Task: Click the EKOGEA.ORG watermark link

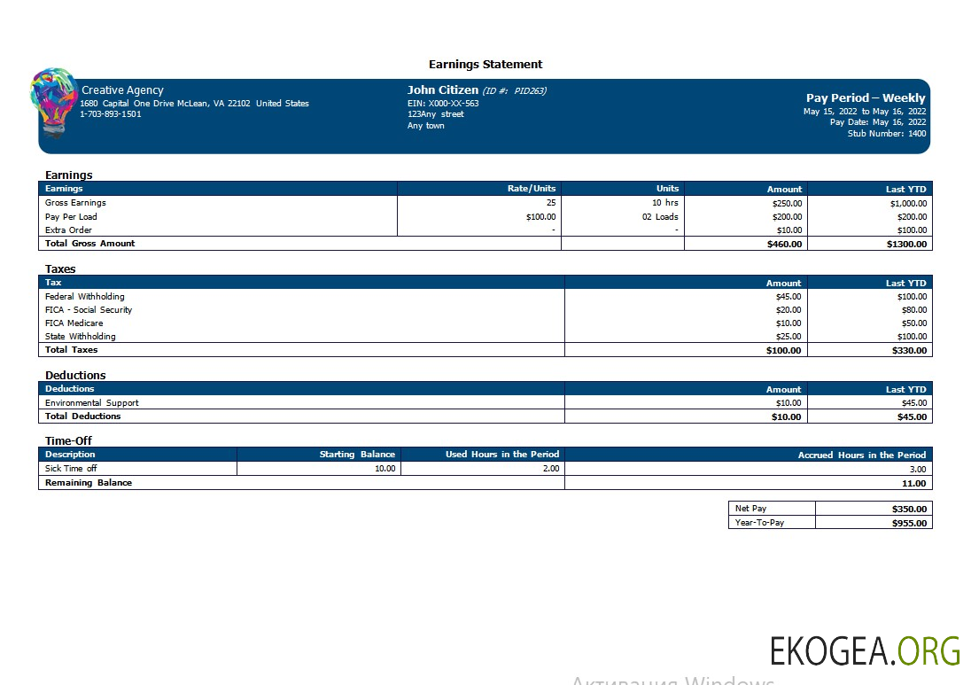Action: tap(865, 650)
